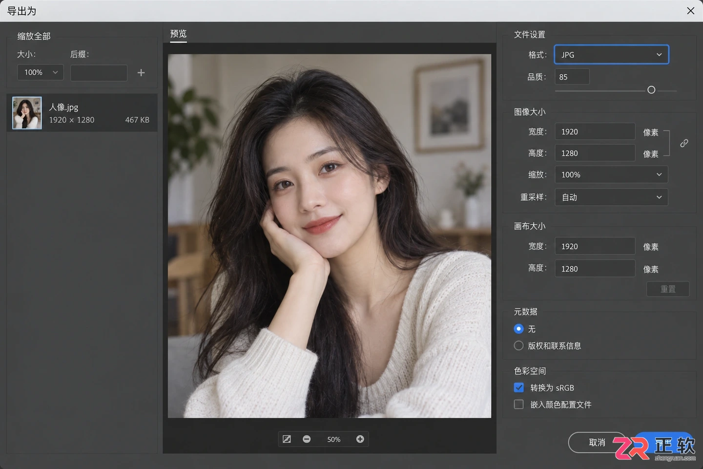Viewport: 703px width, 469px height.
Task: Click the 人像.jpg file name
Action: 63,107
